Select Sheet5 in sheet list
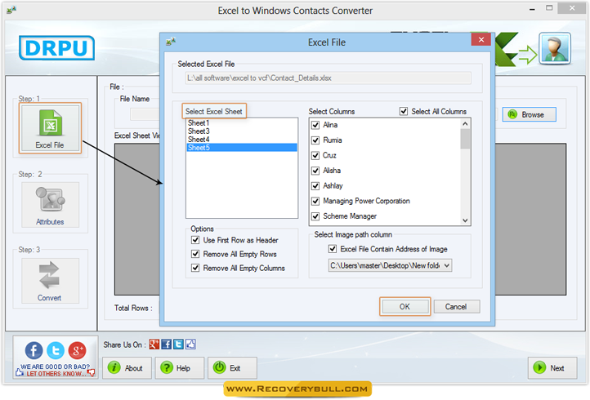 click(x=242, y=148)
